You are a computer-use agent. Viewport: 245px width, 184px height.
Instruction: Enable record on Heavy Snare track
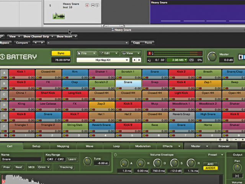[87, 5]
